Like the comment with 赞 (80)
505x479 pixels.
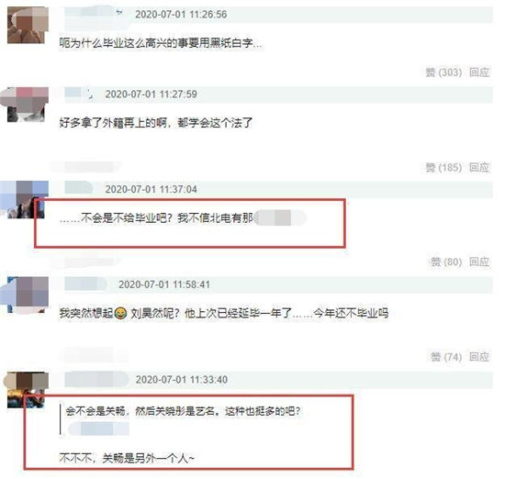pos(446,262)
